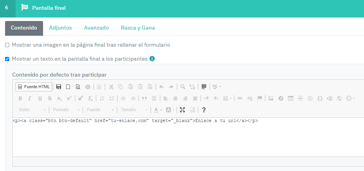364x171 pixels.
Task: Toggle Superscript formatting
Action: (x=69, y=98)
